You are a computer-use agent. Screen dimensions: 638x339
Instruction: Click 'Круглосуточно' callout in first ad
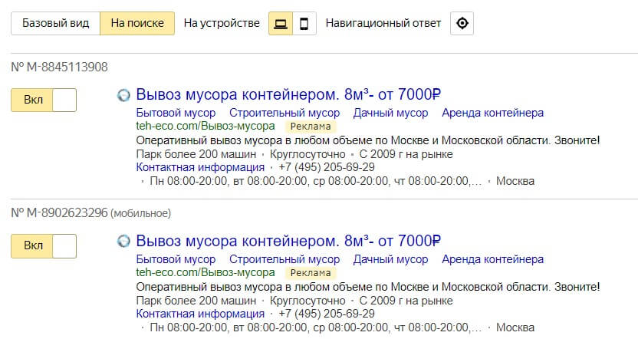(x=307, y=154)
